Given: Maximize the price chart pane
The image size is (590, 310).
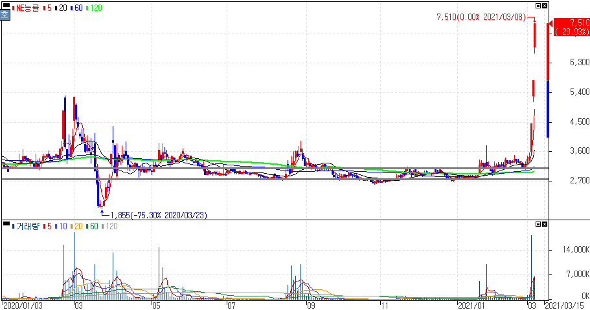Looking at the screenshot, I should (x=538, y=6).
